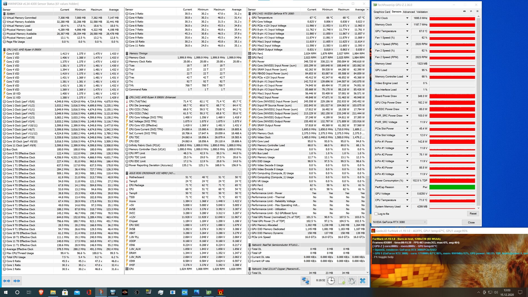Switch to Advanced tab in GPU-Z
The height and width of the screenshot is (297, 528).
point(409,12)
